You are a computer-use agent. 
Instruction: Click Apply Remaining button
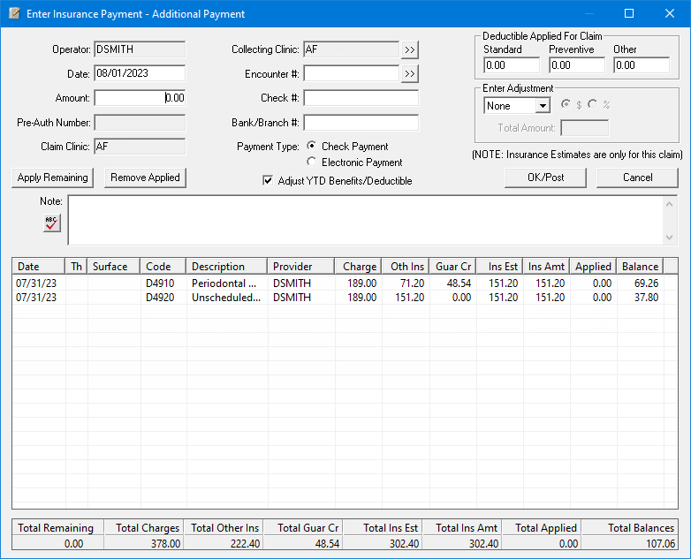click(52, 178)
